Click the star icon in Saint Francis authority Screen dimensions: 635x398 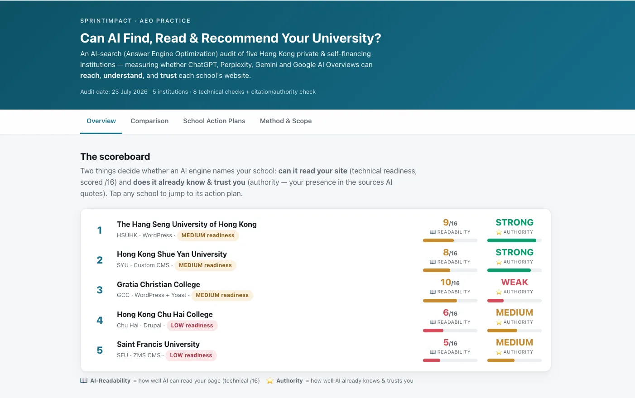(499, 352)
